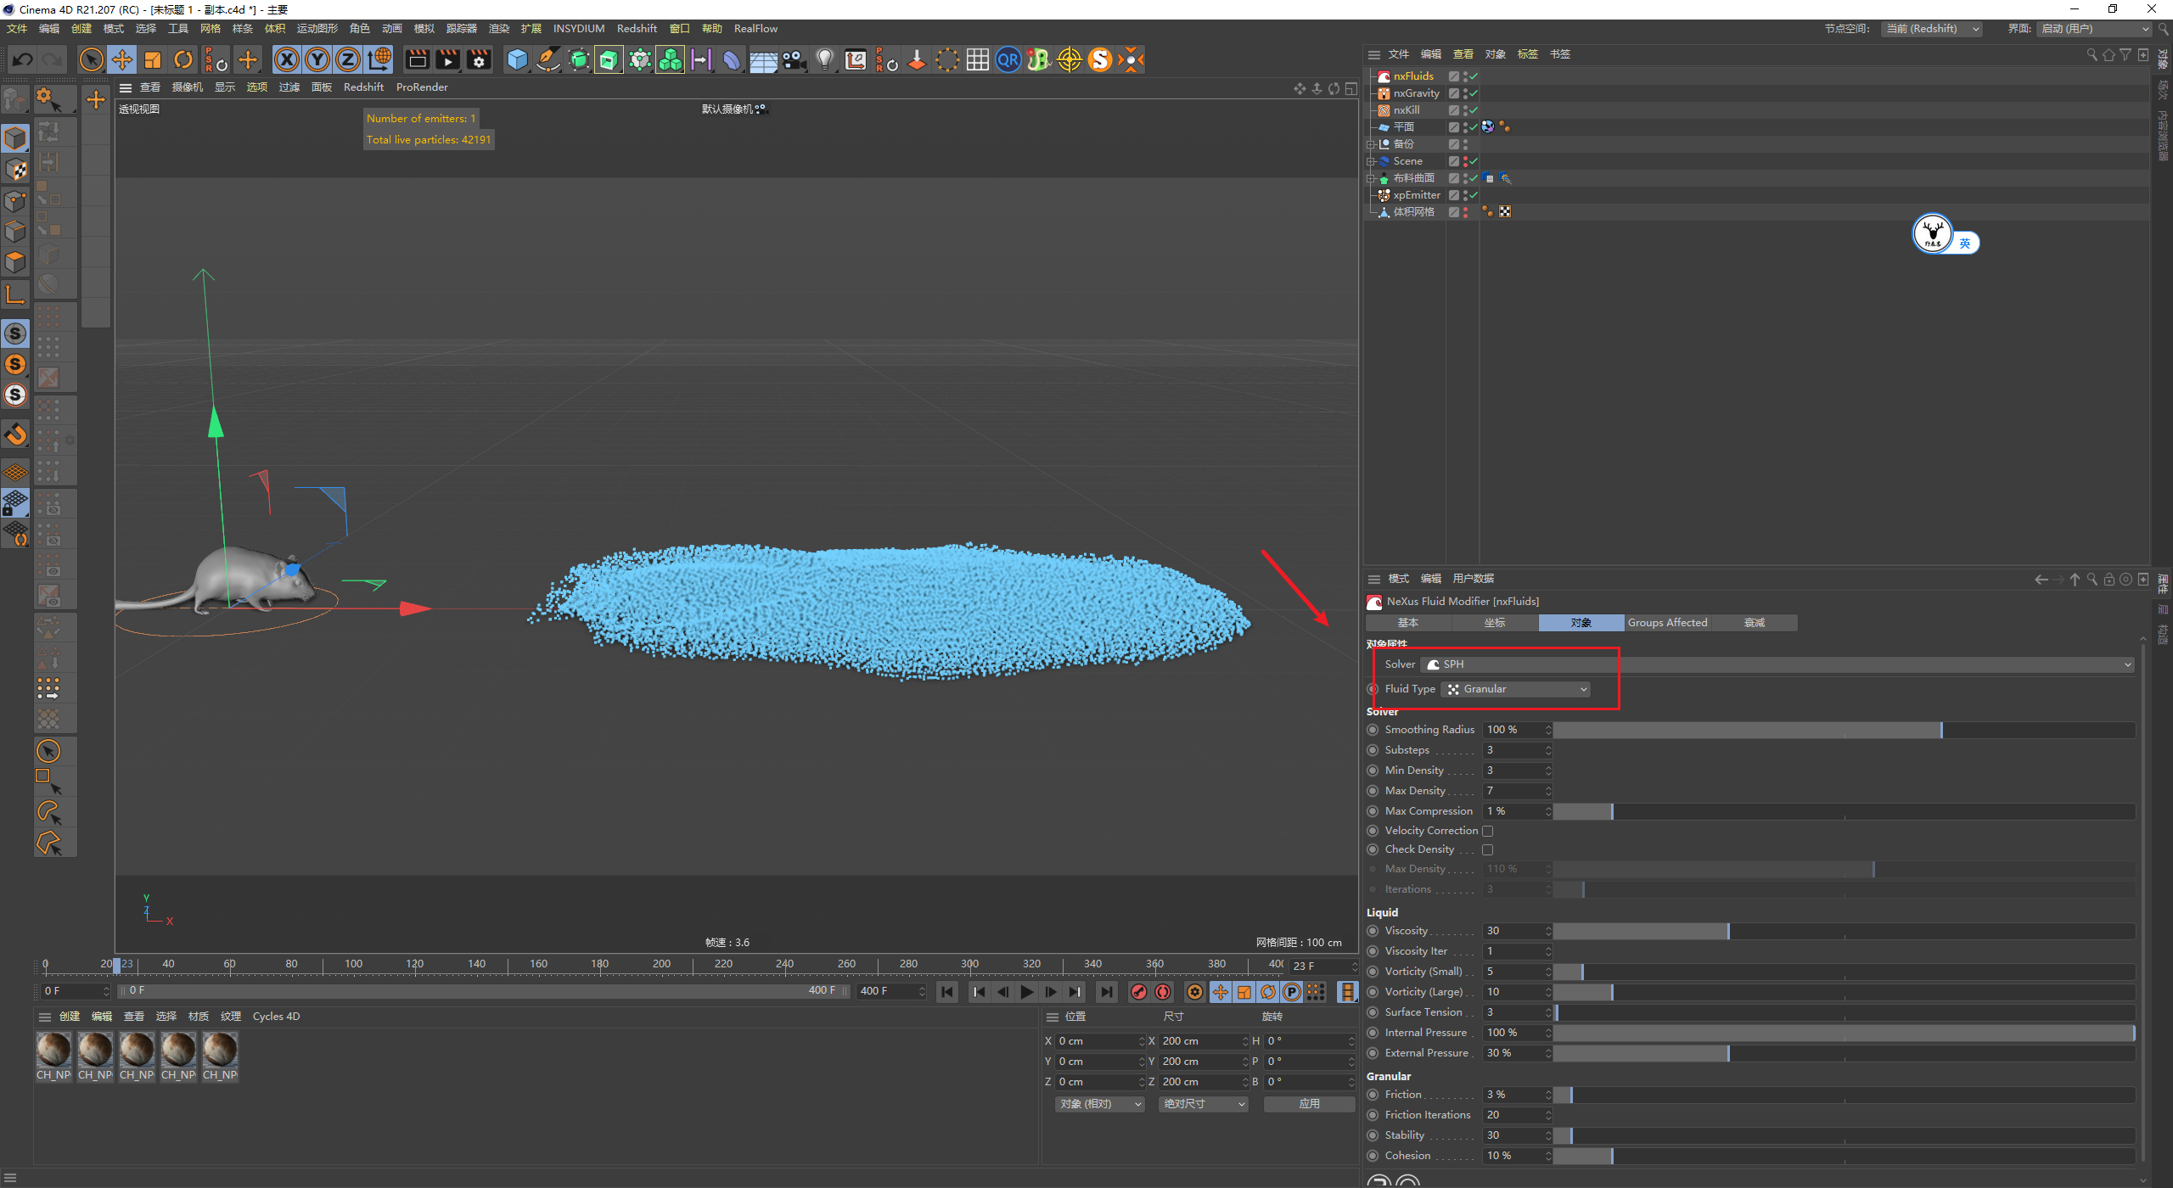The image size is (2173, 1188).
Task: Click the 应用 apply button
Action: pos(1309,1104)
